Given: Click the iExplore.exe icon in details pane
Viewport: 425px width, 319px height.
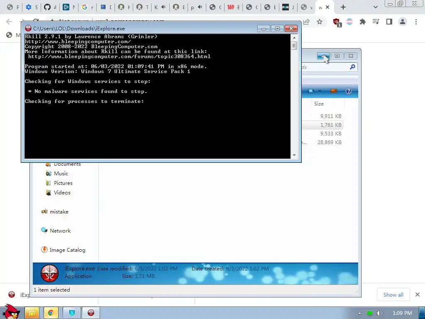Looking at the screenshot, I should click(50, 273).
